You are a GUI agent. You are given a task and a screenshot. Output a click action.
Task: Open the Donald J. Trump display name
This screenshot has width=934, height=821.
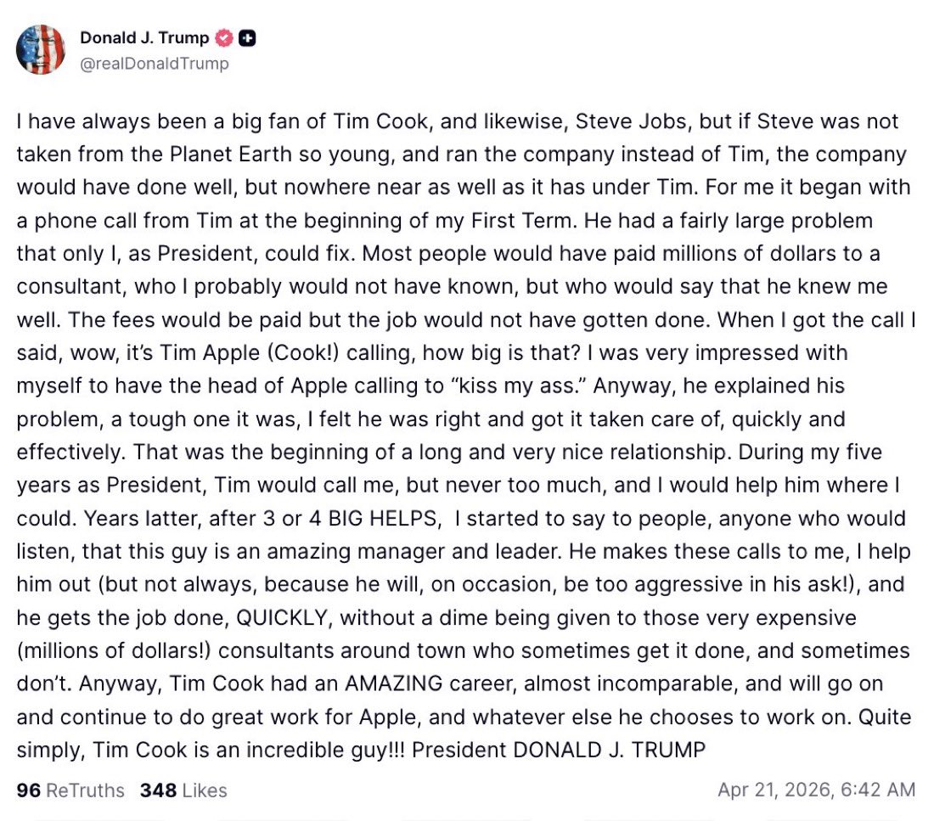click(x=144, y=38)
